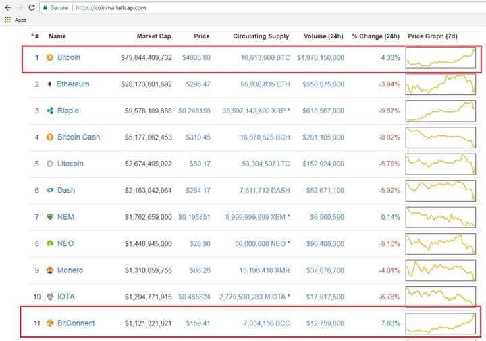Sort table by Circulating Supply header
Viewport: 486px width, 341px height.
click(x=261, y=36)
